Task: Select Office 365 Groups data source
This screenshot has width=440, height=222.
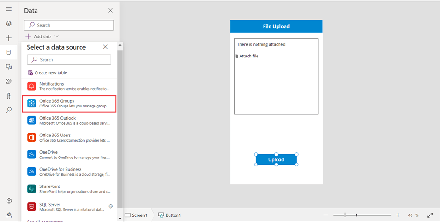Action: point(69,103)
